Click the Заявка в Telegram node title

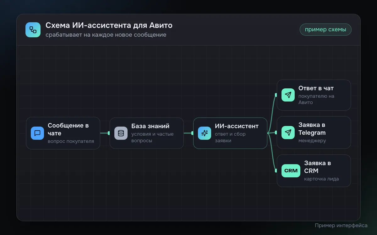(312, 129)
